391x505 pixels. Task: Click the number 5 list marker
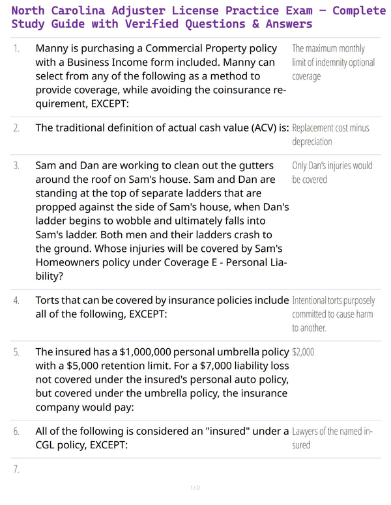(16, 352)
